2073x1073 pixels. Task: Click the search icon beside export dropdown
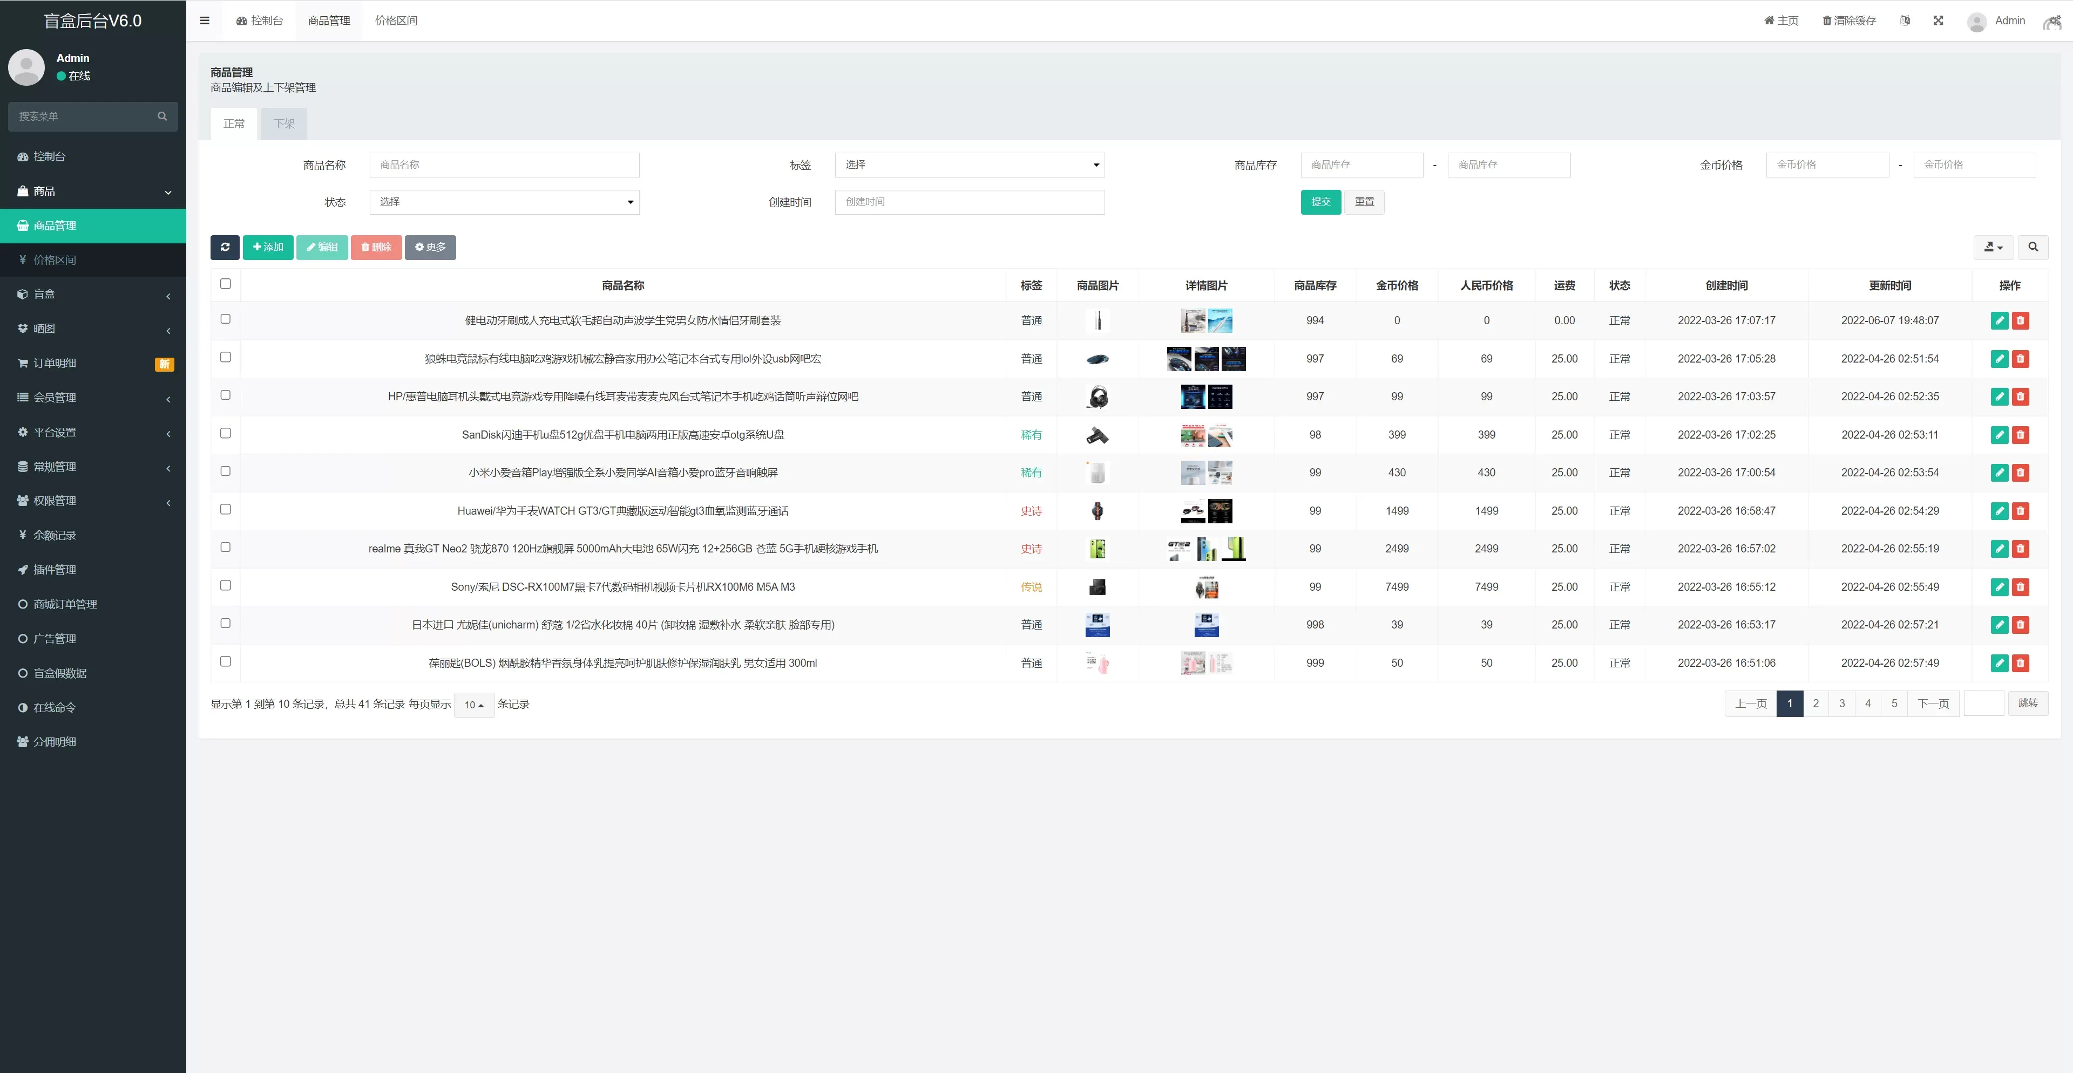tap(2033, 247)
